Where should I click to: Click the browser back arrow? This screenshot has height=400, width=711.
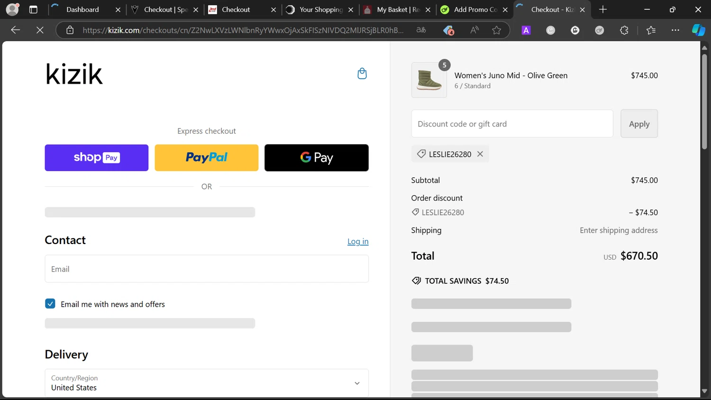click(15, 30)
